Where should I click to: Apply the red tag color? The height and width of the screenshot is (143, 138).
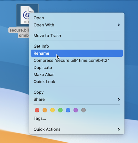coord(37,110)
